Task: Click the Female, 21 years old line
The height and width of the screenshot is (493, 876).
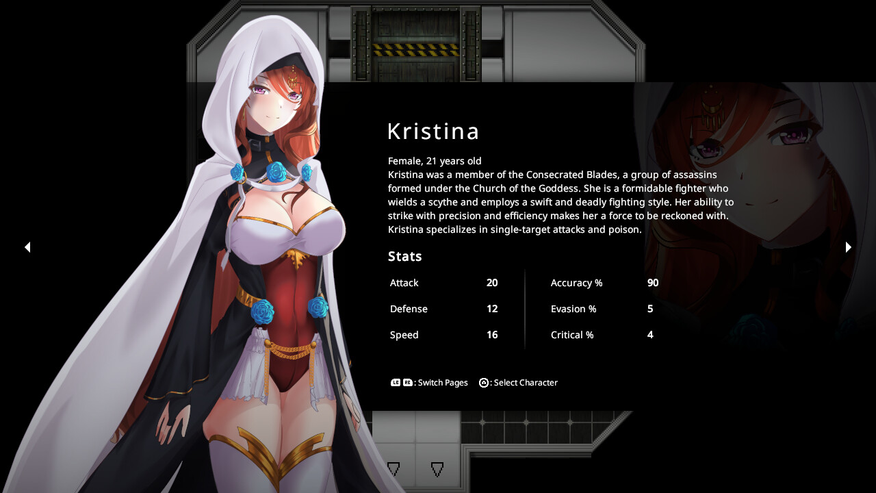Action: click(435, 161)
